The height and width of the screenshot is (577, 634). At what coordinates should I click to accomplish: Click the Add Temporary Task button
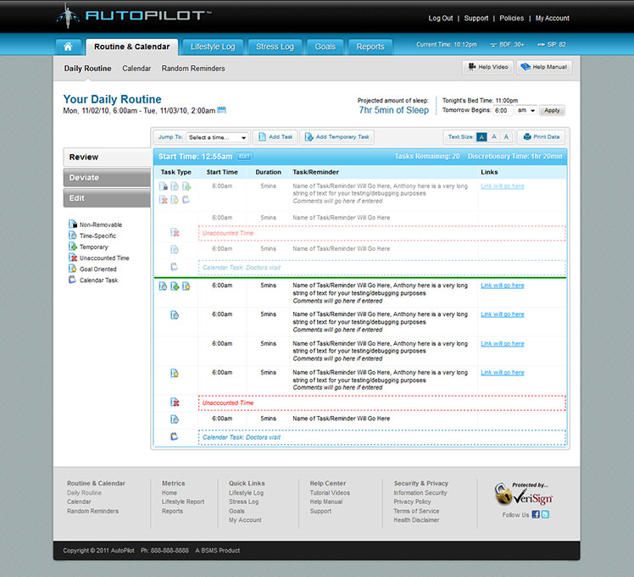(x=337, y=137)
